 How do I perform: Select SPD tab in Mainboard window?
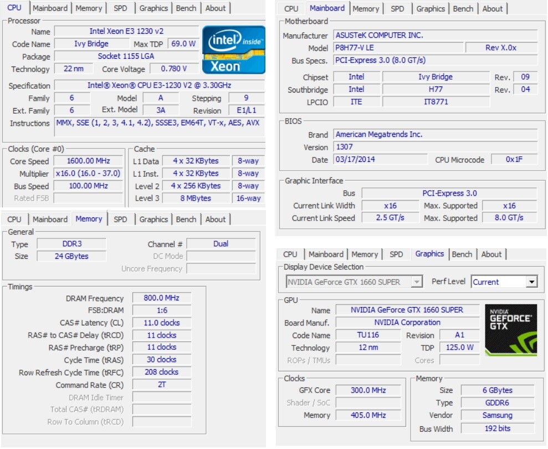pyautogui.click(x=397, y=9)
